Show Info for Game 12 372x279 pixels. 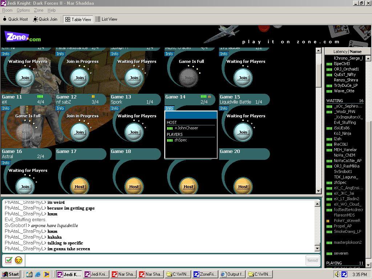(x=60, y=108)
